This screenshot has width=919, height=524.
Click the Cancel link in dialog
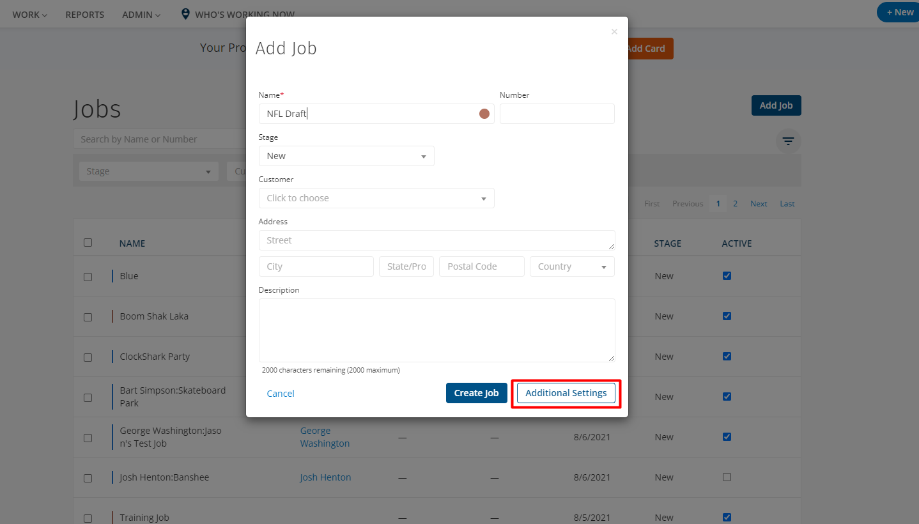281,394
